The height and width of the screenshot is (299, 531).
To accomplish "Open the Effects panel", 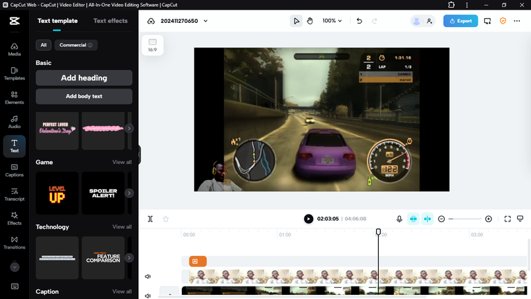I will [15, 219].
